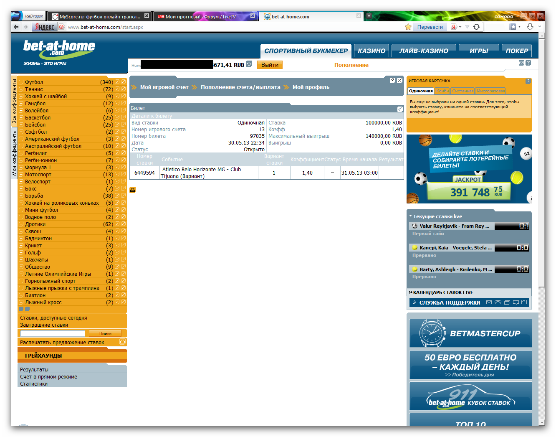Image resolution: width=556 pixels, height=437 pixels.
Task: Switch to the ЛАЙВ-КАЗИНО tab
Action: (x=424, y=51)
